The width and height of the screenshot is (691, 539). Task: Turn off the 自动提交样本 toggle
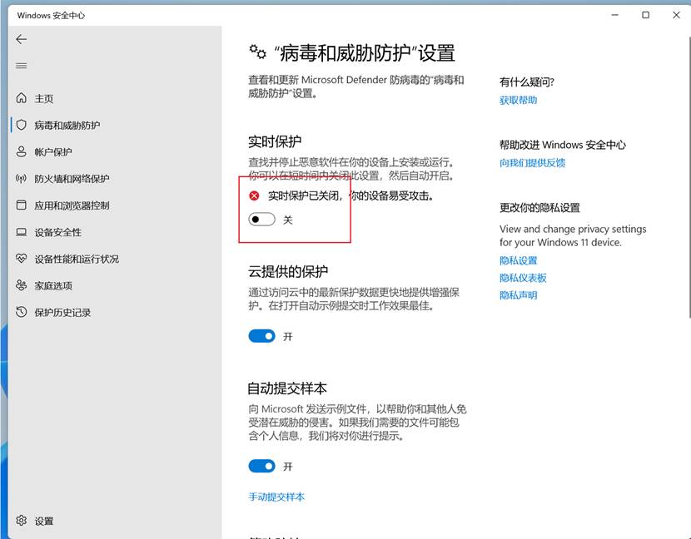(x=261, y=466)
